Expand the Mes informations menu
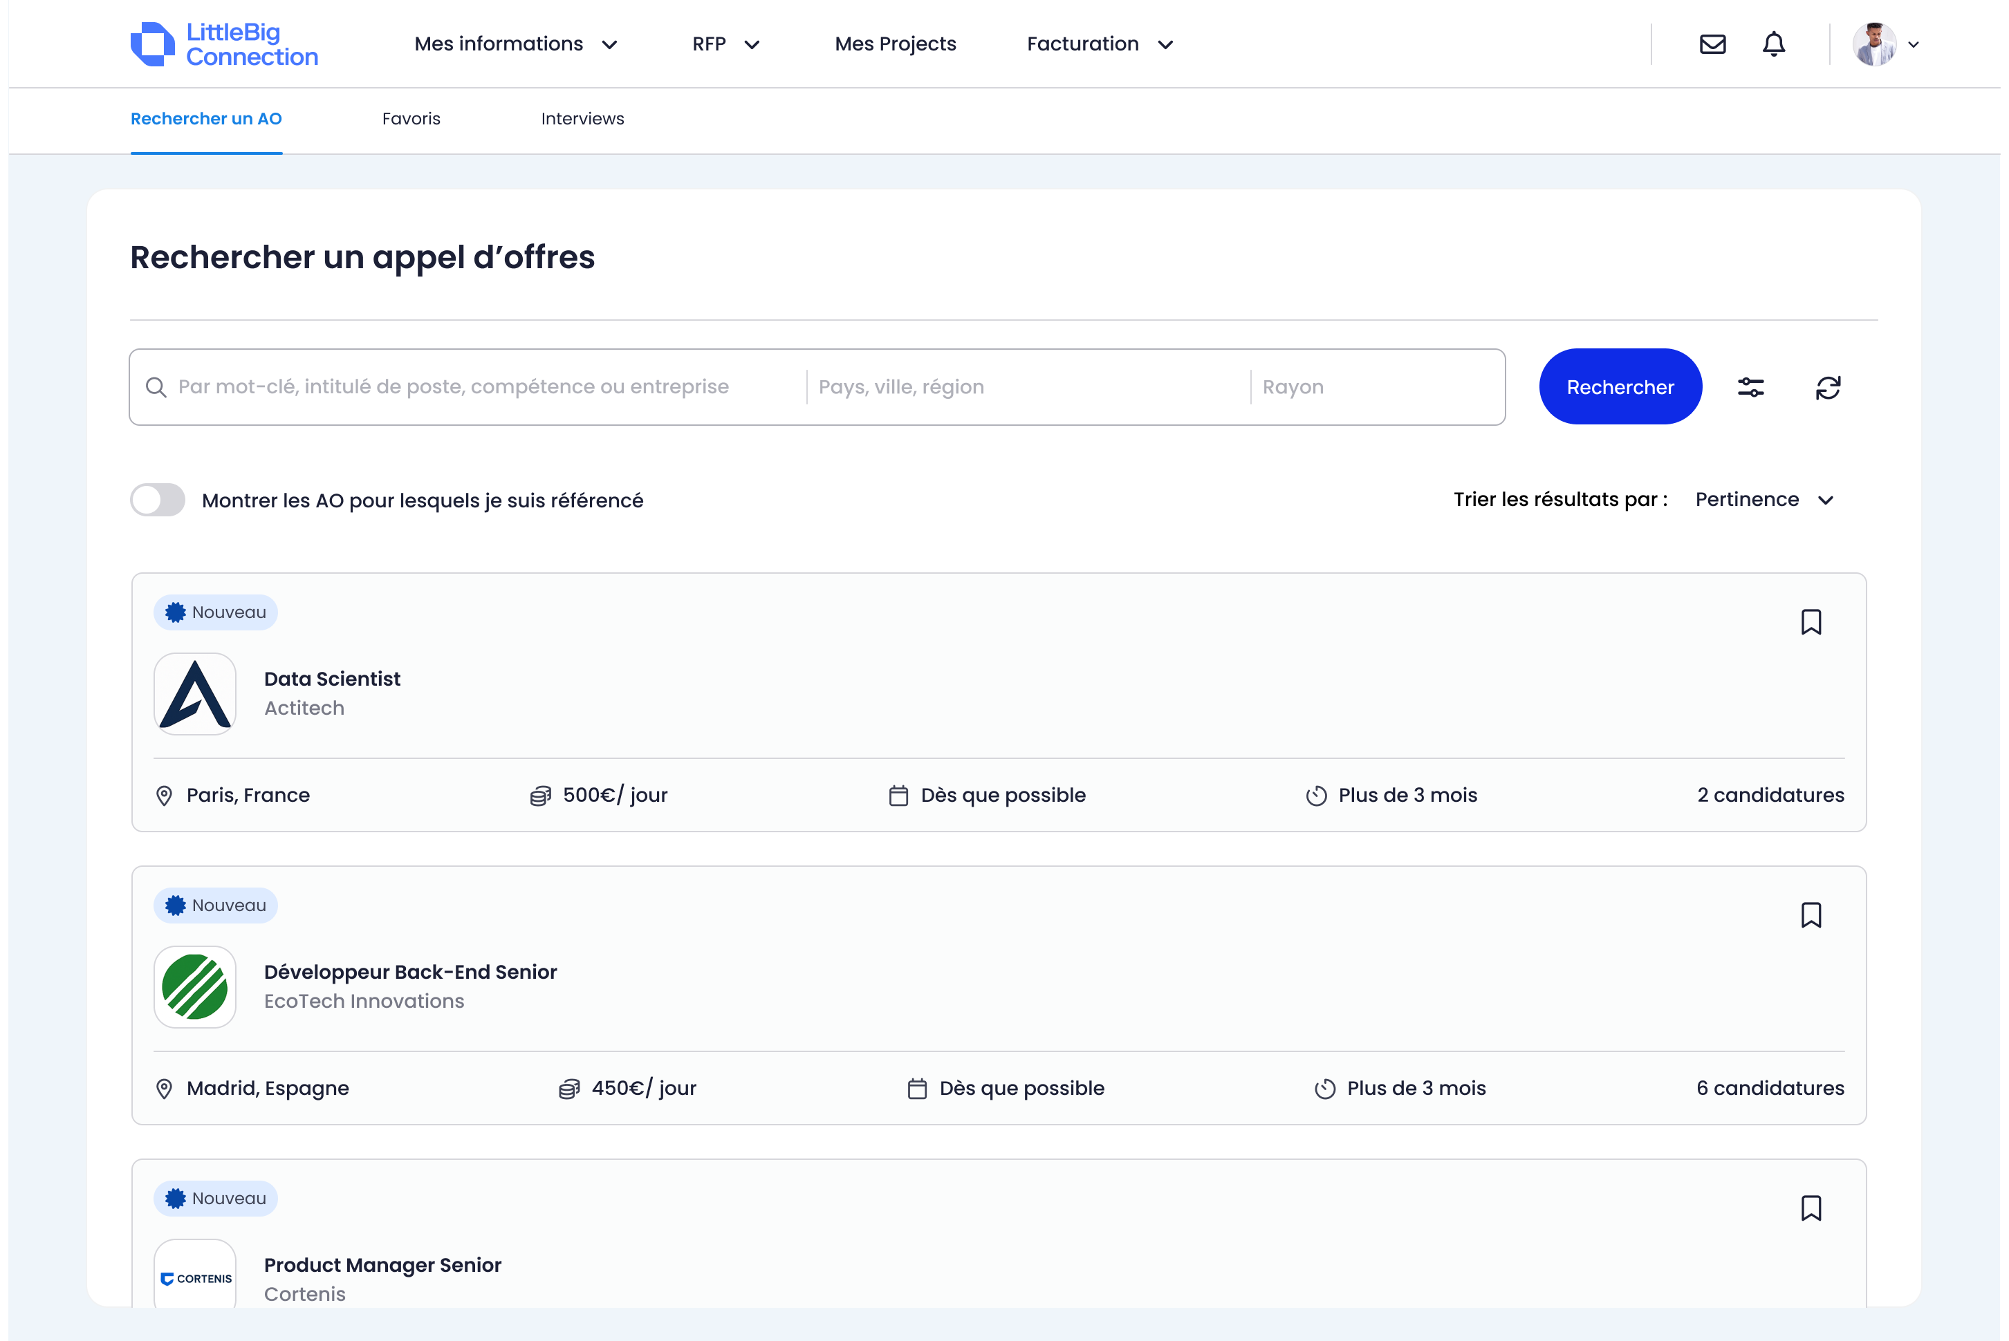 click(516, 44)
